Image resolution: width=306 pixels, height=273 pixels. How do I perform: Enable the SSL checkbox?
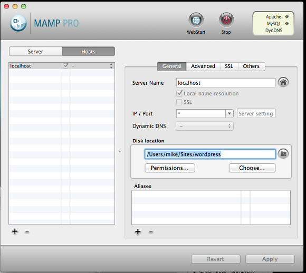pos(179,102)
